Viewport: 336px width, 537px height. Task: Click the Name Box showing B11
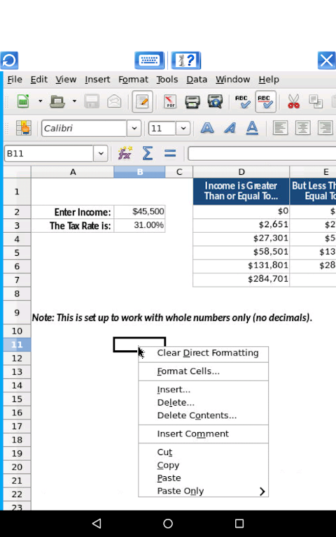click(x=49, y=153)
